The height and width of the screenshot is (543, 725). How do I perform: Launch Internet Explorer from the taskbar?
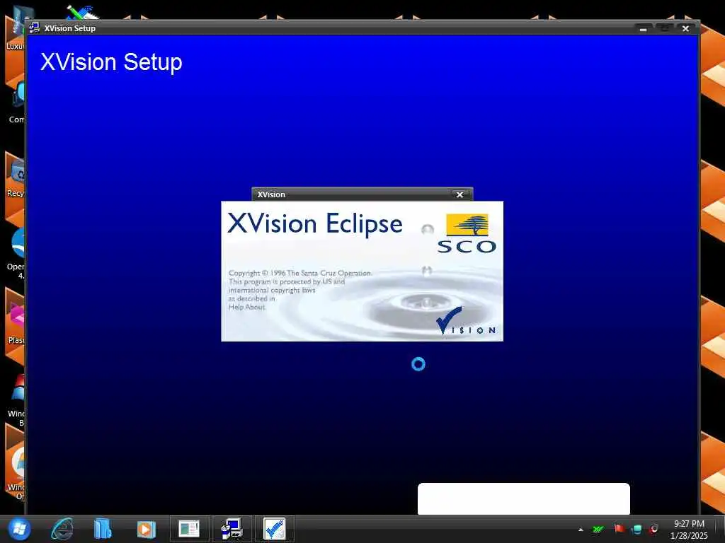(x=62, y=529)
